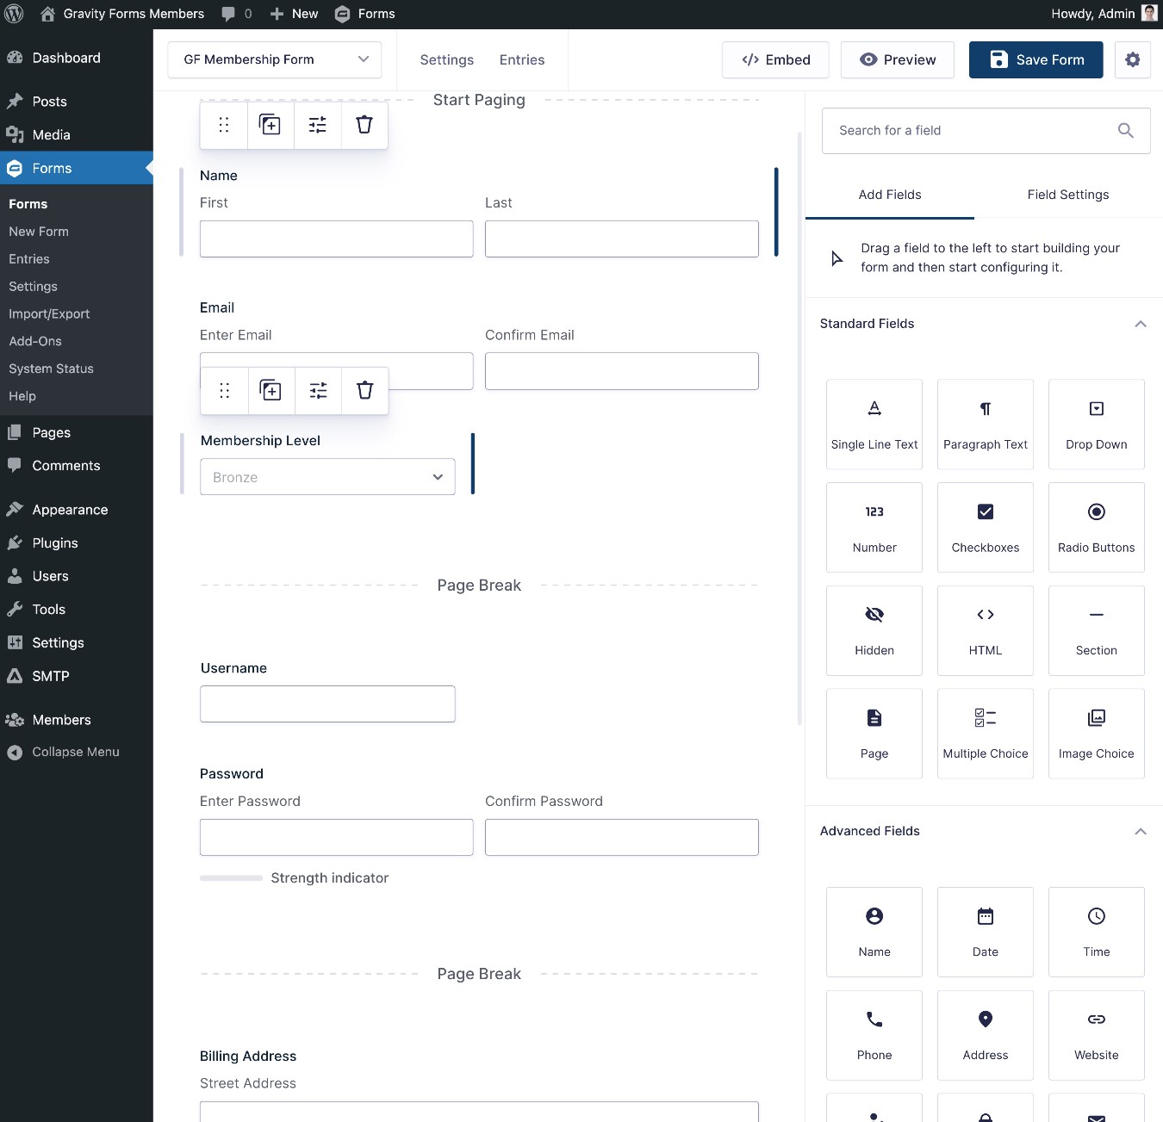The width and height of the screenshot is (1163, 1122).
Task: Open the Email field settings sliders icon
Action: tap(317, 390)
